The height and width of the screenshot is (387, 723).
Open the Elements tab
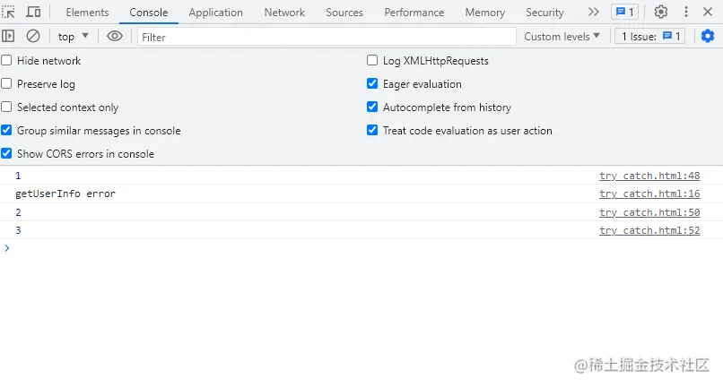pos(87,13)
